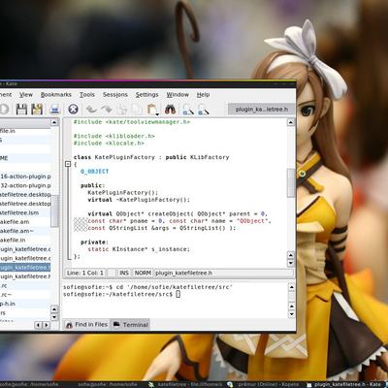The height and width of the screenshot is (388, 388).
Task: Click the Terminal tab icon
Action: coord(116,324)
